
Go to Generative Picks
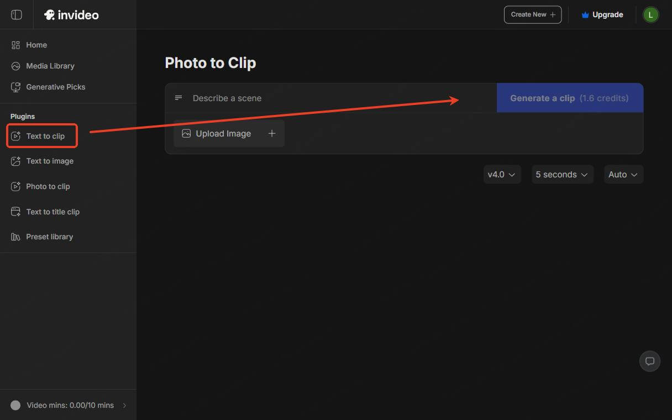coord(55,87)
